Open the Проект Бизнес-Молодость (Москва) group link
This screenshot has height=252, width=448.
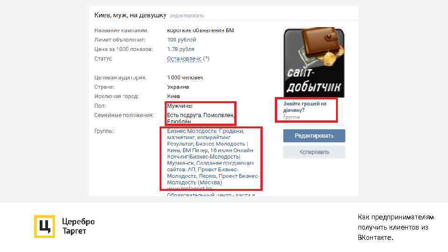pyautogui.click(x=213, y=179)
